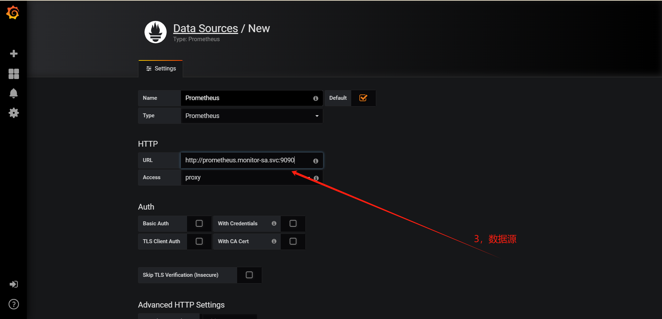Click the 'Basic Auth' label
662x319 pixels.
[x=156, y=224]
